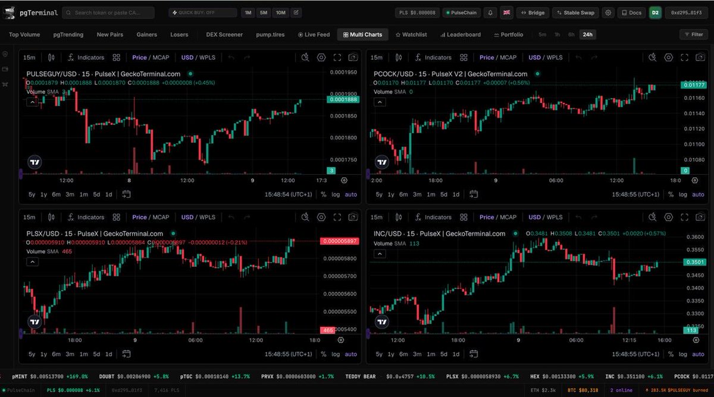Click the notification bell icon

490,12
